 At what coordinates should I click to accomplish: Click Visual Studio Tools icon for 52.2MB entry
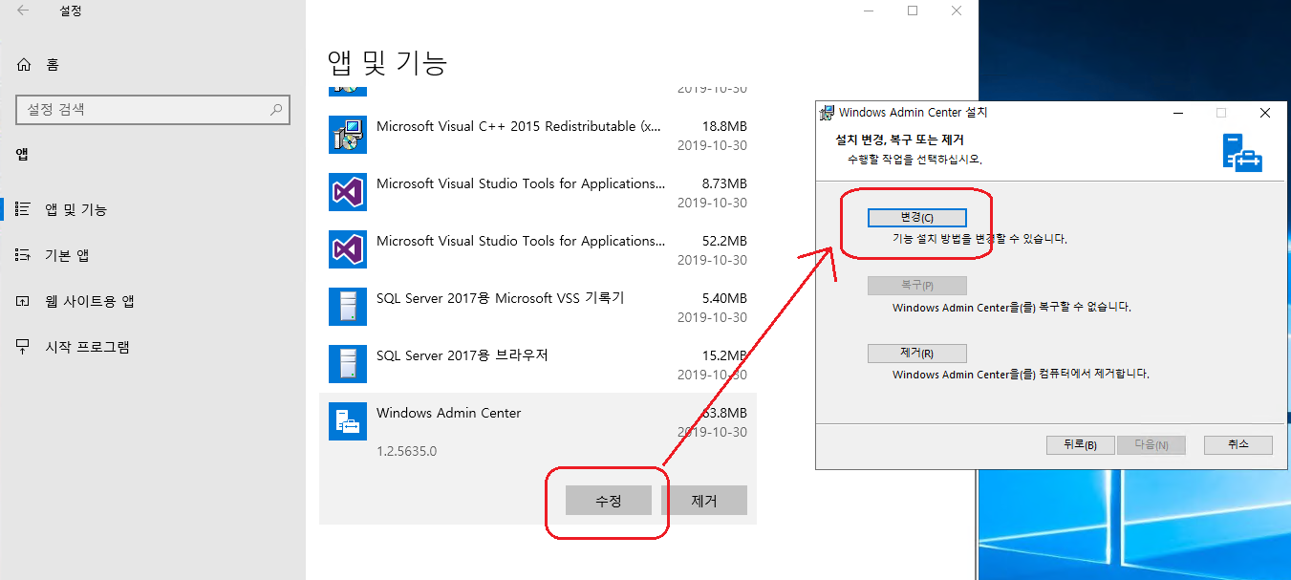348,249
